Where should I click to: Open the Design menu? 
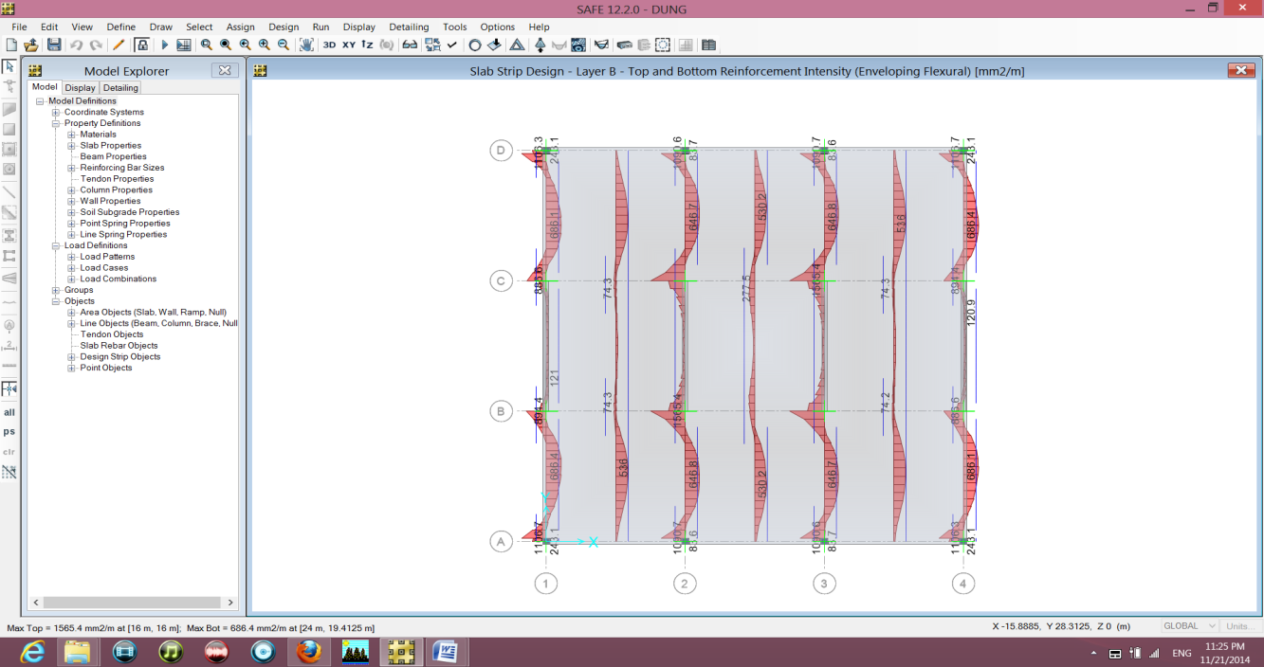[284, 27]
